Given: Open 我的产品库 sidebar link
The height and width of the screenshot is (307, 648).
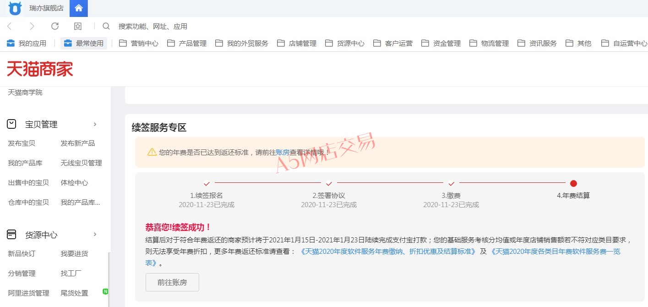Looking at the screenshot, I should pyautogui.click(x=25, y=163).
